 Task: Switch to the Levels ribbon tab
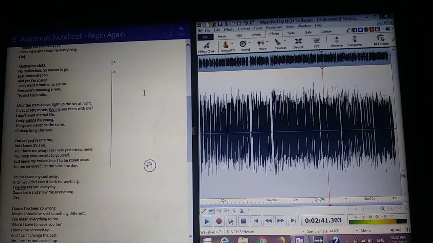click(x=256, y=35)
